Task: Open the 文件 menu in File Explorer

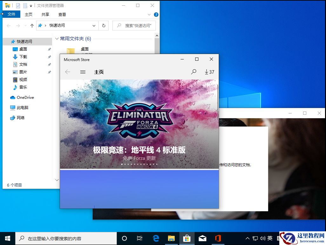Action: pyautogui.click(x=11, y=14)
